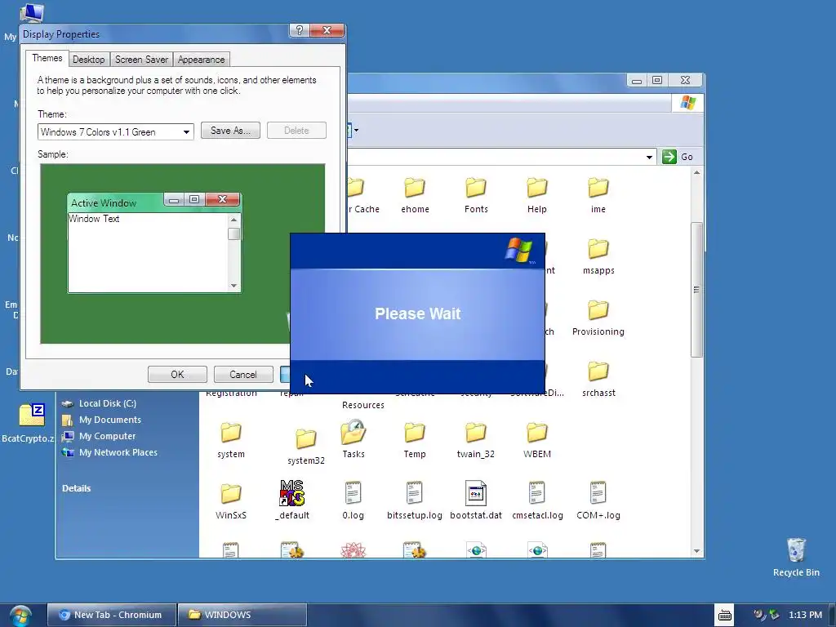Open the msapps folder
Screen dimensions: 836x627
point(598,256)
